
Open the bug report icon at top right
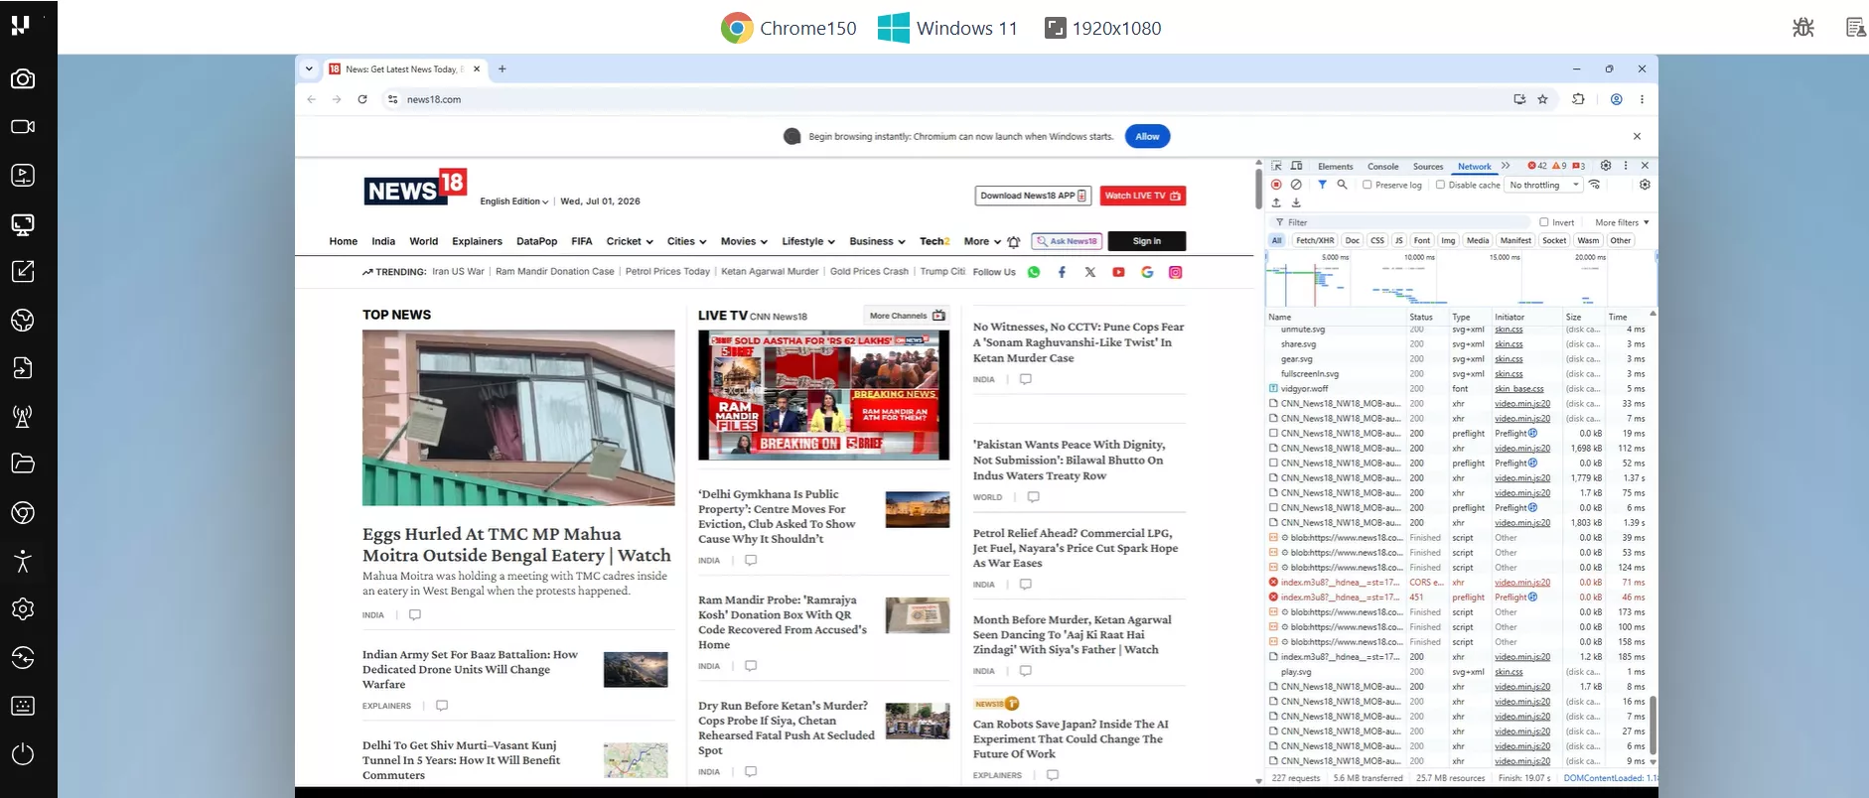[1803, 28]
